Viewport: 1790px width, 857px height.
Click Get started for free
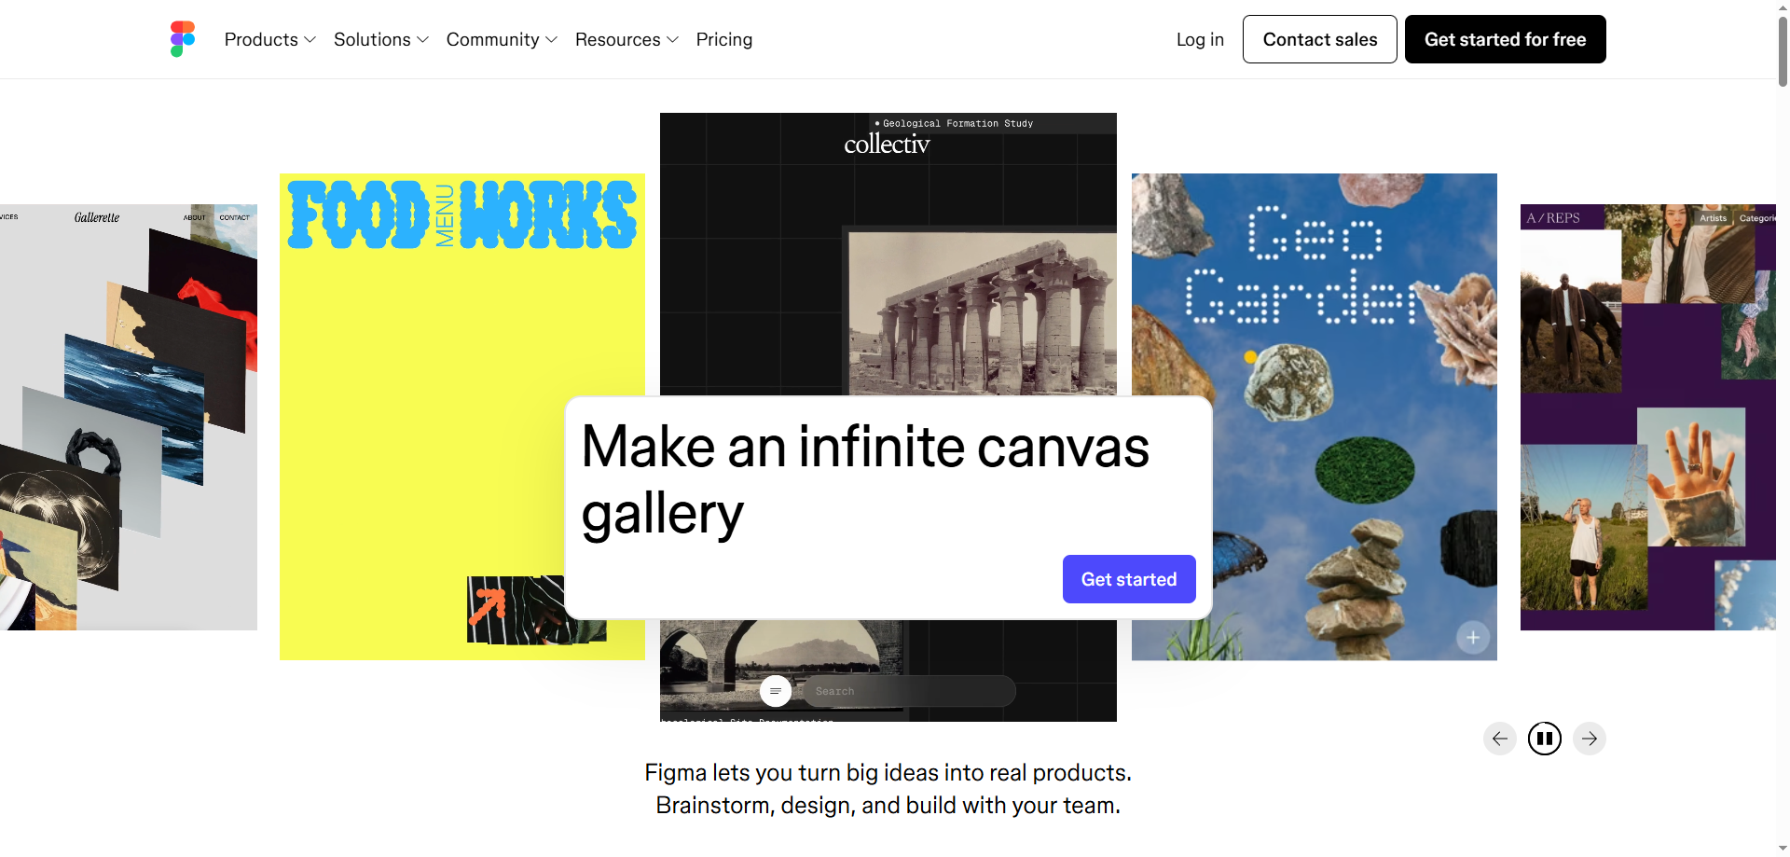(x=1506, y=39)
